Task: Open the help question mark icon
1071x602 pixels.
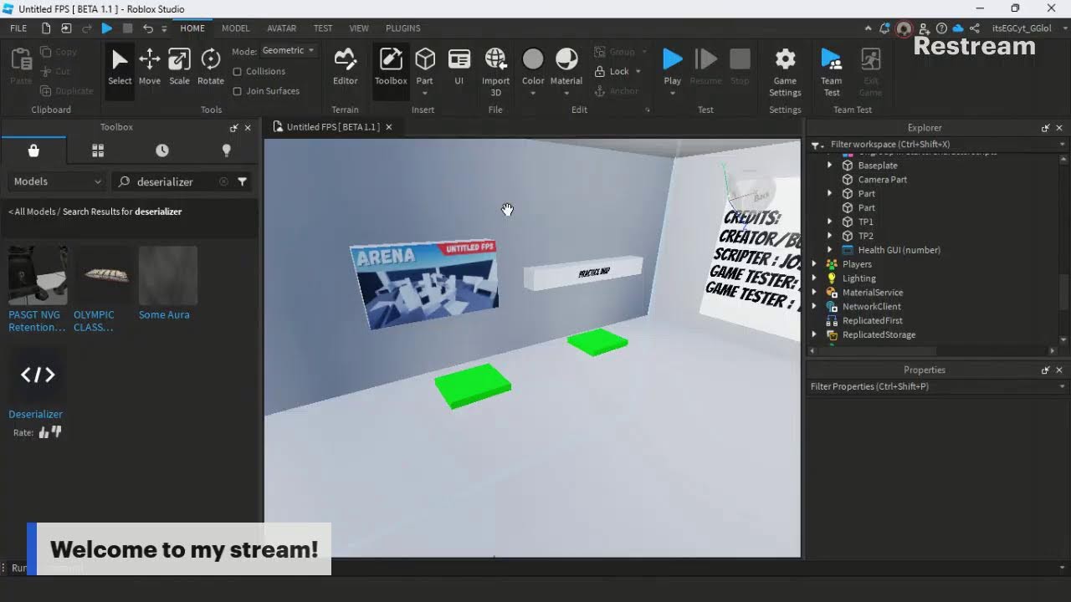Action: click(x=941, y=28)
